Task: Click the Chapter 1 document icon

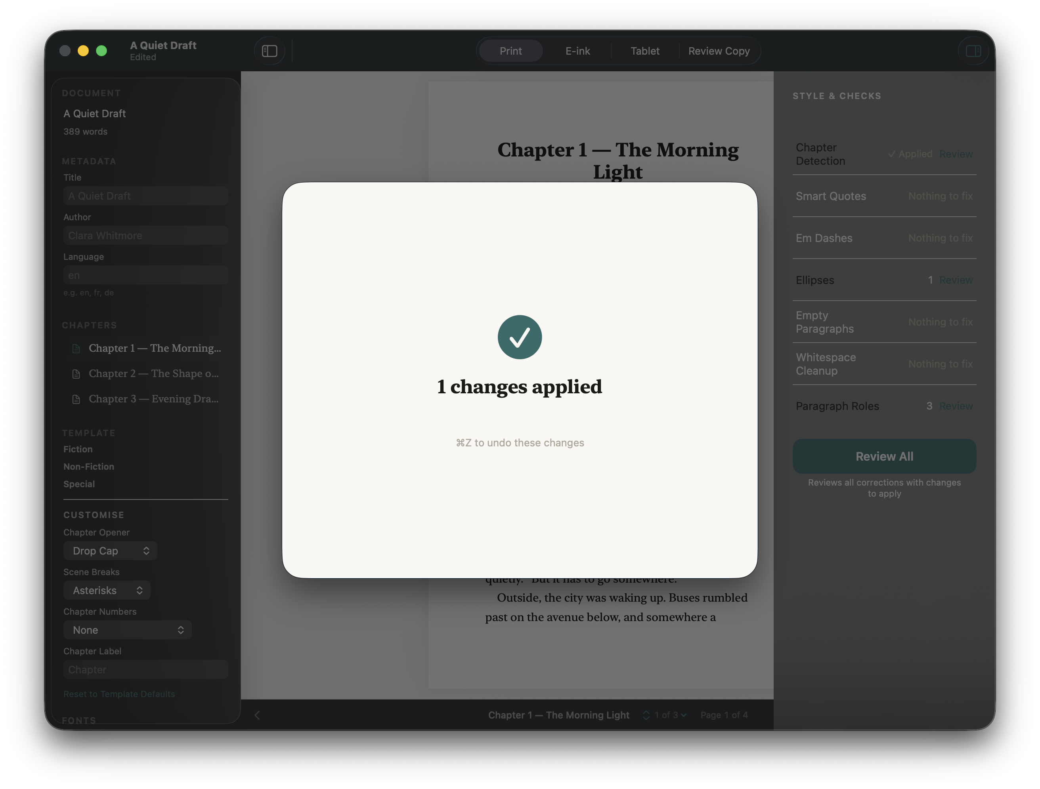Action: (76, 349)
